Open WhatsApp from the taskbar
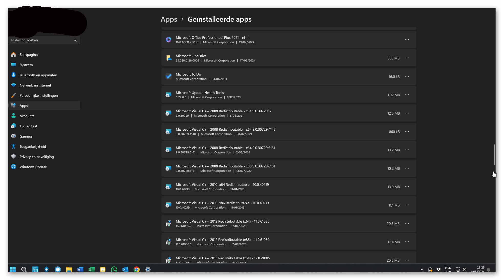 point(114,269)
